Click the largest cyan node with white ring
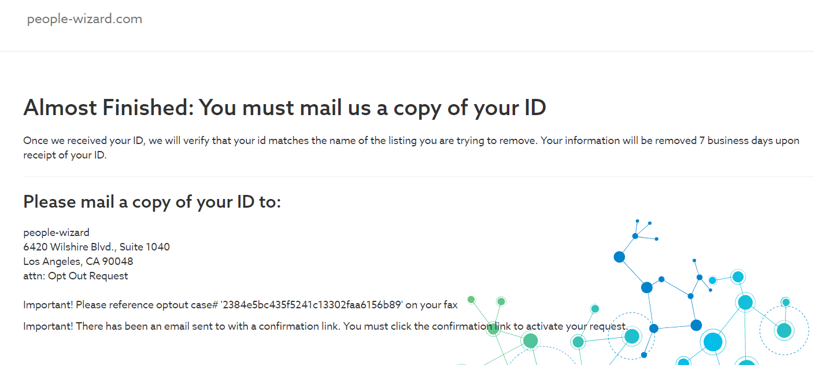Viewport: 814px width, 365px height. click(713, 342)
